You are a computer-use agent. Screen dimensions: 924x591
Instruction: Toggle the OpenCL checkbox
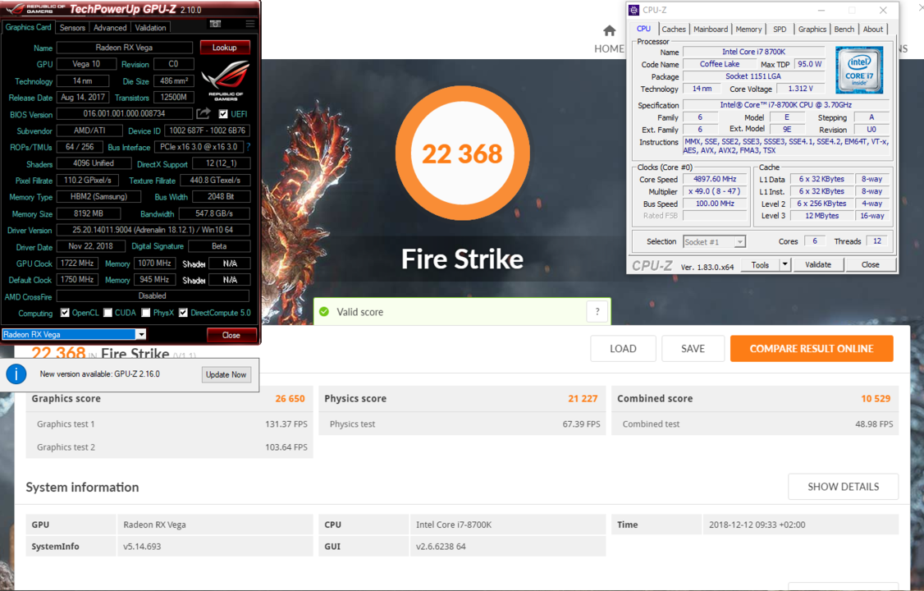(65, 313)
